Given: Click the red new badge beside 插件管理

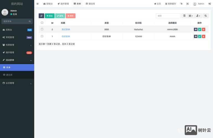Looking at the screenshot, I should pyautogui.click(x=29, y=53).
